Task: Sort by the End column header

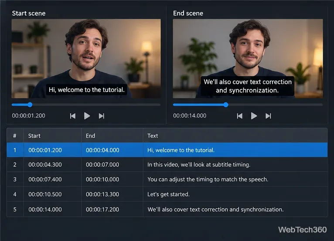Action: click(x=112, y=136)
